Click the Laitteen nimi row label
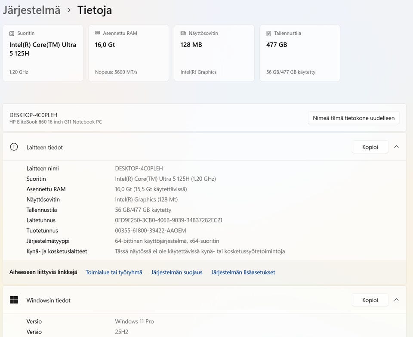 click(43, 168)
